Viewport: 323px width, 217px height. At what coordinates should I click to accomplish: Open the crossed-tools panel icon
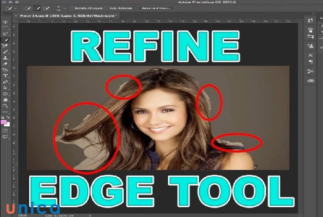[x=311, y=71]
